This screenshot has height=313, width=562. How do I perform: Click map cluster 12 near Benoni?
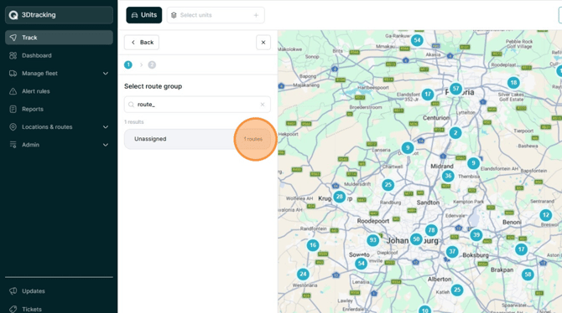coord(546,215)
